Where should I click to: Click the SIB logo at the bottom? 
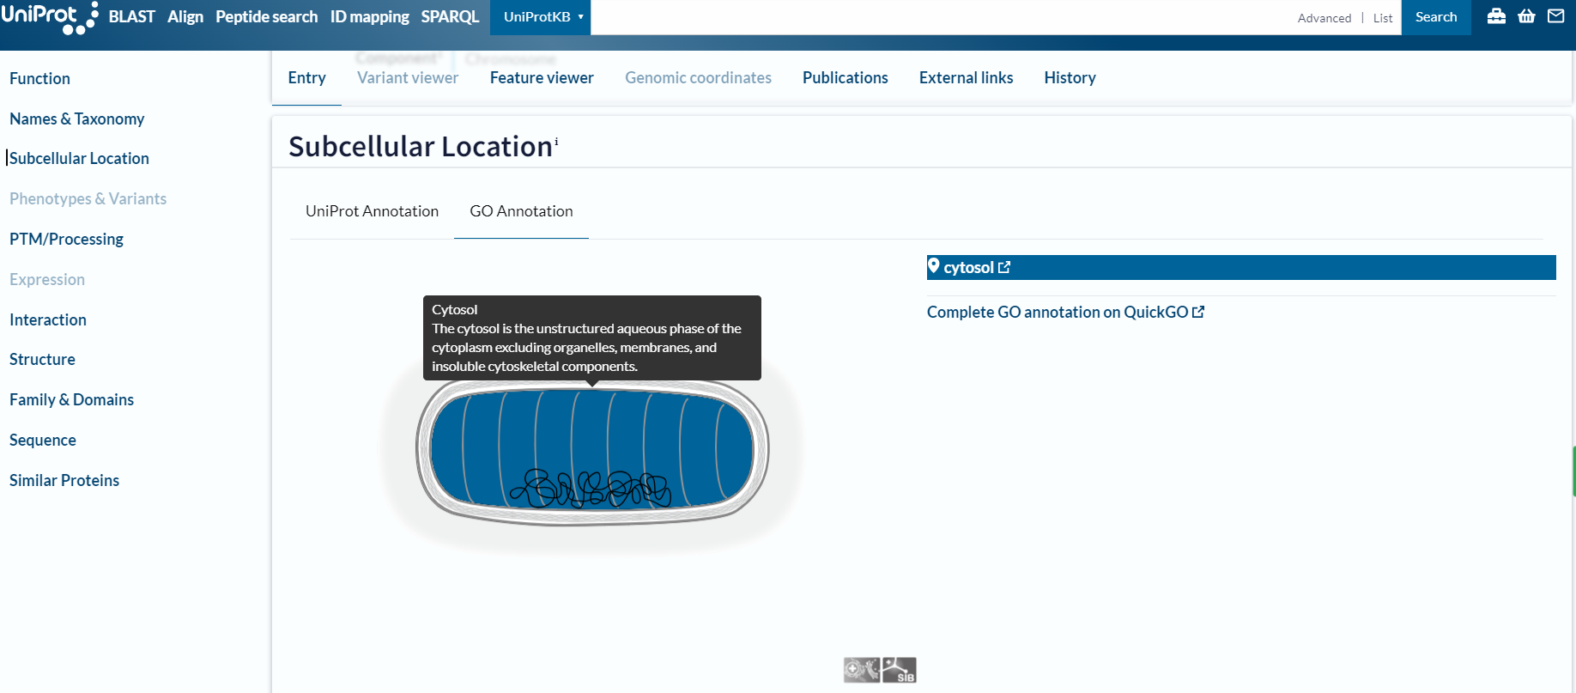[x=900, y=670]
